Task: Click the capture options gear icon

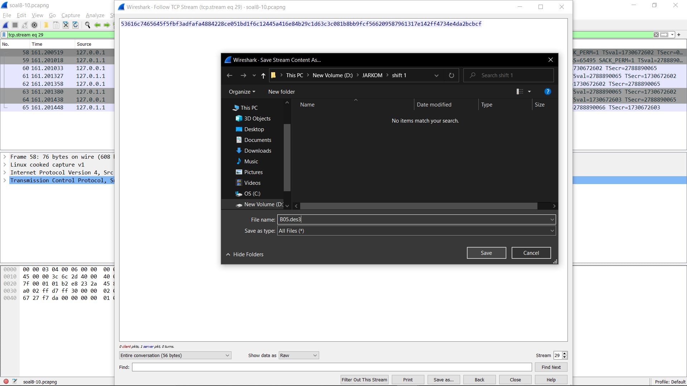Action: click(34, 25)
